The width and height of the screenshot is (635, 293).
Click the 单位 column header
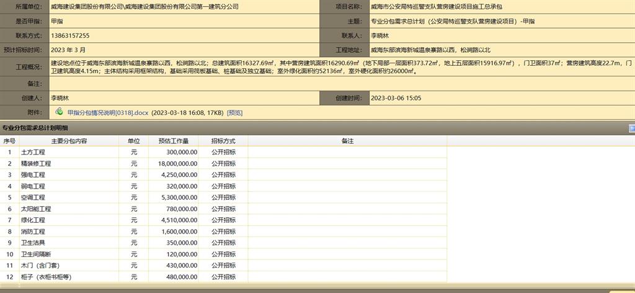point(134,141)
